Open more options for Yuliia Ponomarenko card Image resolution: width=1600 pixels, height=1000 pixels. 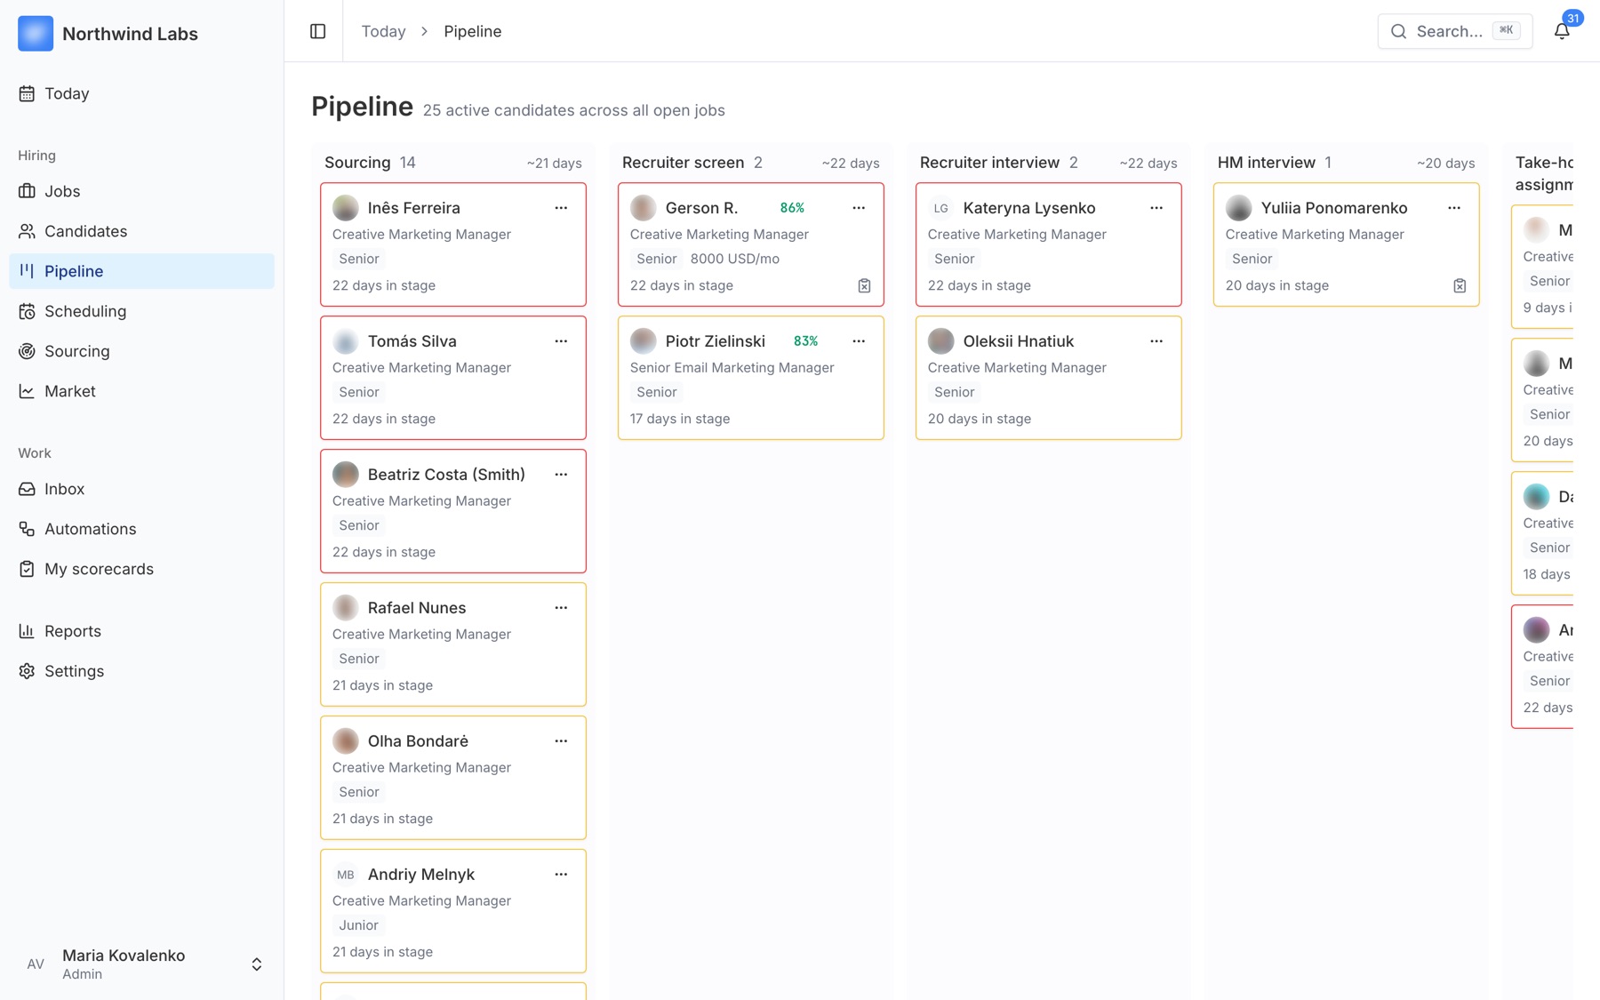coord(1454,208)
